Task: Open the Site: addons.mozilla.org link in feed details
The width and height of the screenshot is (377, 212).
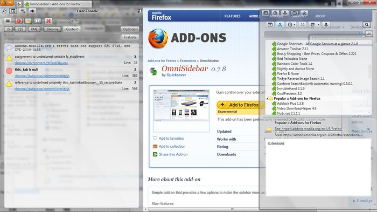Action: click(308, 129)
